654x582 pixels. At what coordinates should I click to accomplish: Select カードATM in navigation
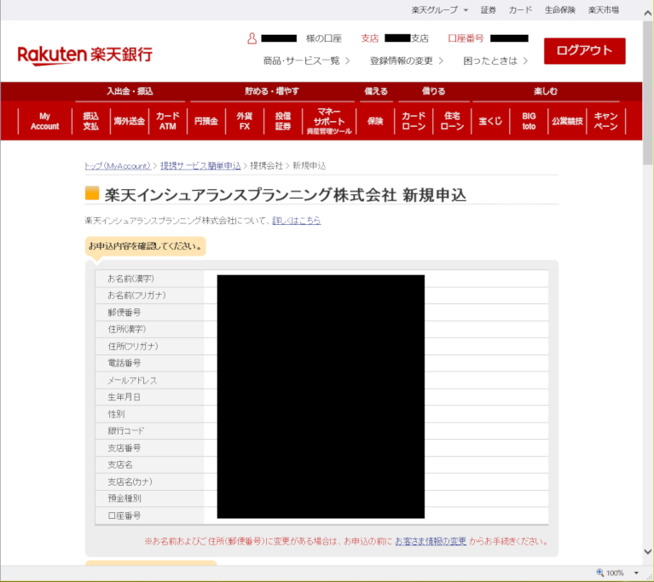pyautogui.click(x=168, y=121)
